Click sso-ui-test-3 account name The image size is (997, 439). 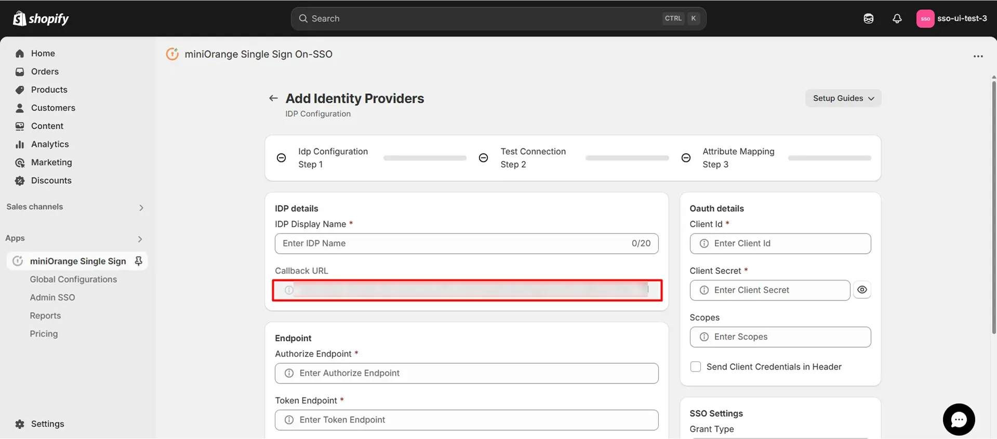point(962,19)
